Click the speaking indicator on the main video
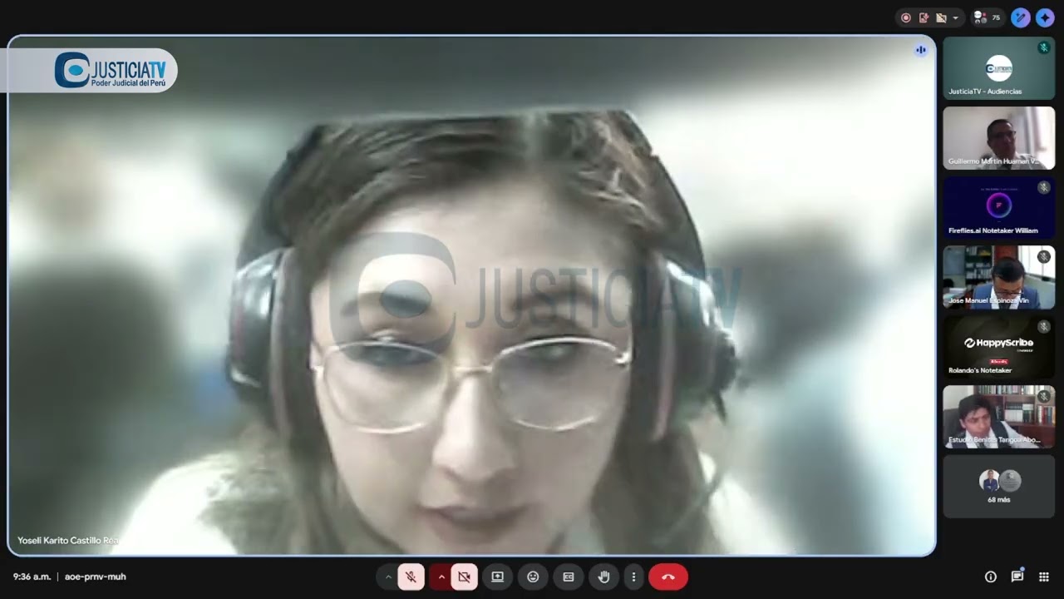Image resolution: width=1064 pixels, height=599 pixels. (920, 50)
